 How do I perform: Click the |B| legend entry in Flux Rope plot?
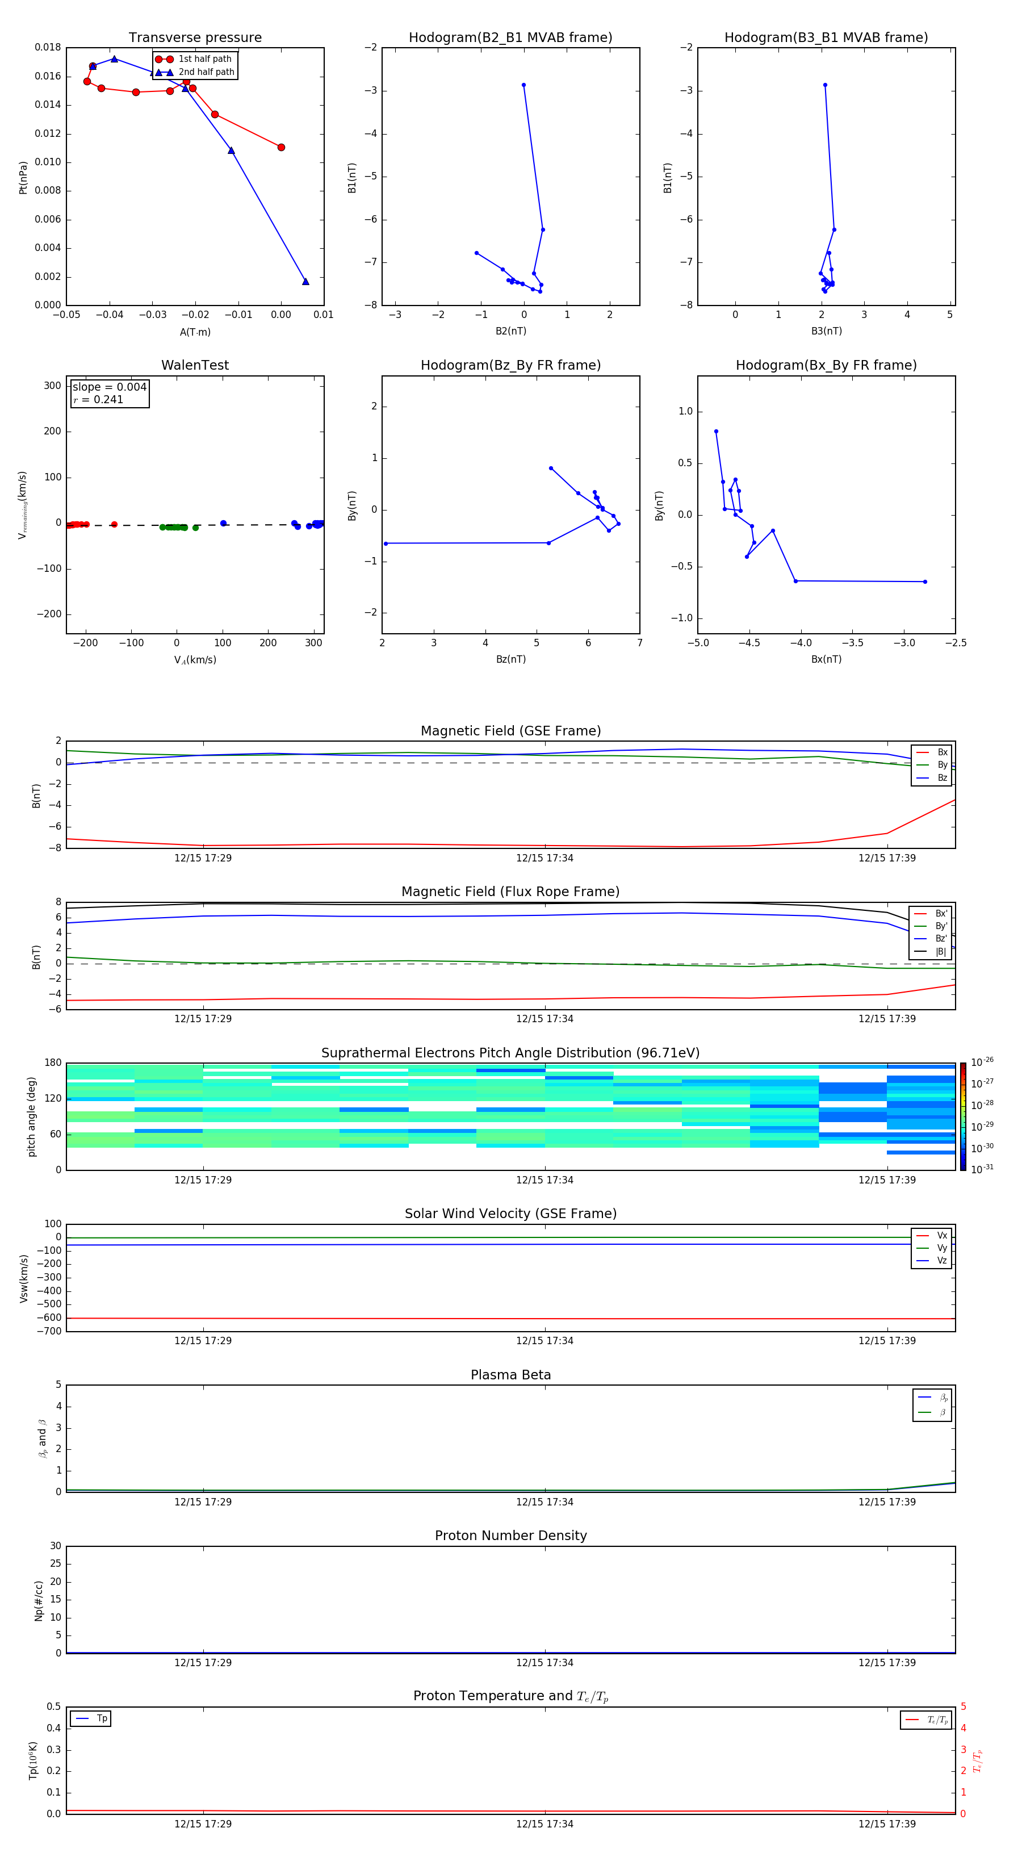[x=931, y=952]
